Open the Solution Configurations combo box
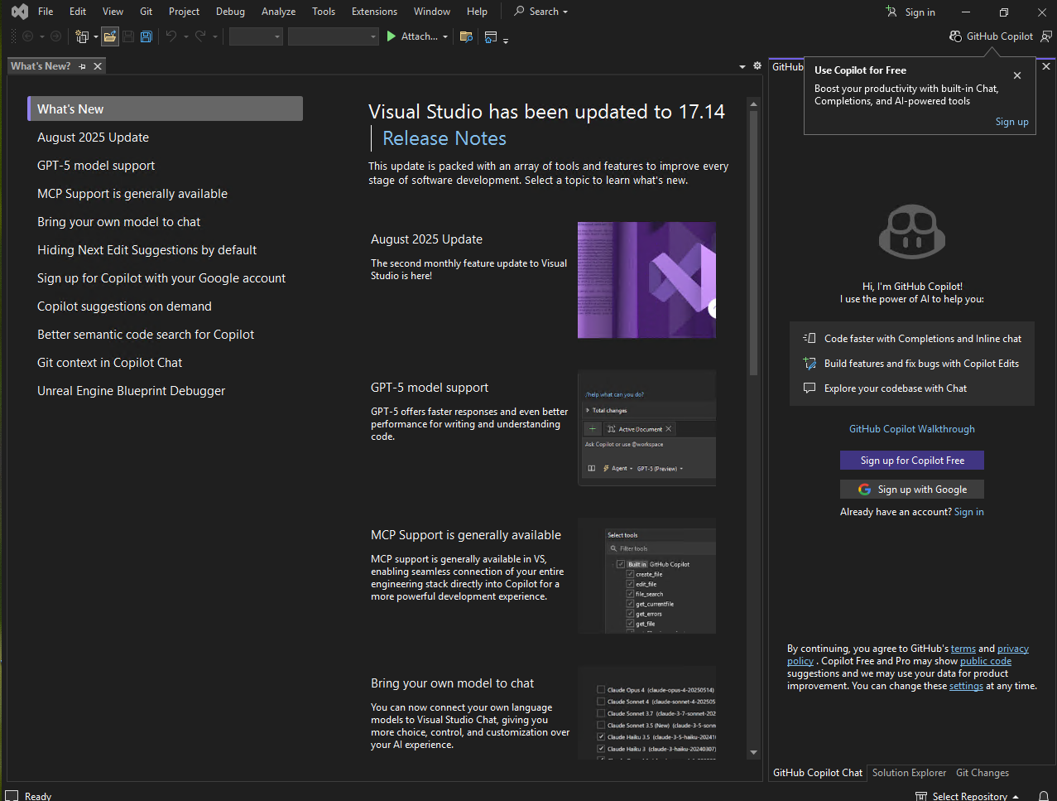The image size is (1057, 801). click(x=256, y=36)
